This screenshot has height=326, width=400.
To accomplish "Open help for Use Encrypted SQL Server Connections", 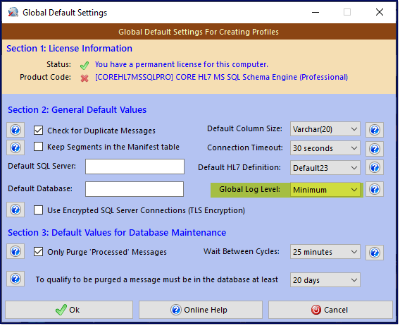I will pos(15,210).
